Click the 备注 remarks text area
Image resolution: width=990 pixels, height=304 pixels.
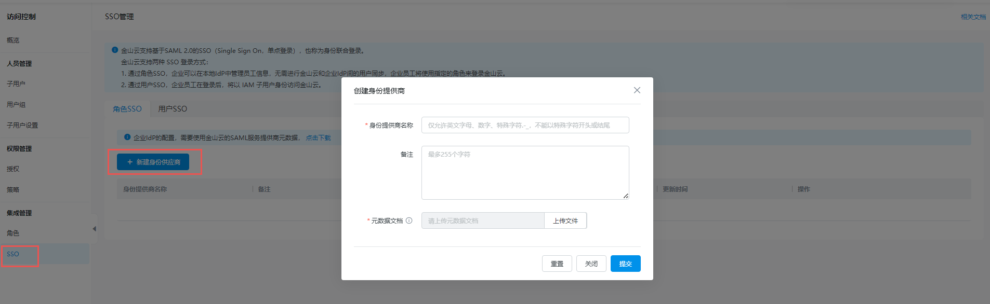pyautogui.click(x=525, y=172)
